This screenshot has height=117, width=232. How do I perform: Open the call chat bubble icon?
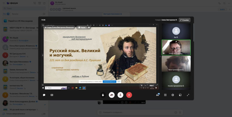pyautogui.click(x=44, y=95)
